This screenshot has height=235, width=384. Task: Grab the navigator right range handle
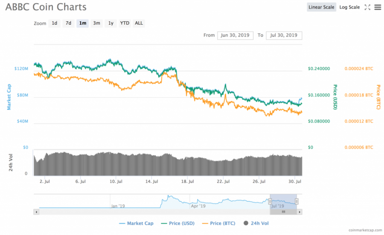pos(297,201)
